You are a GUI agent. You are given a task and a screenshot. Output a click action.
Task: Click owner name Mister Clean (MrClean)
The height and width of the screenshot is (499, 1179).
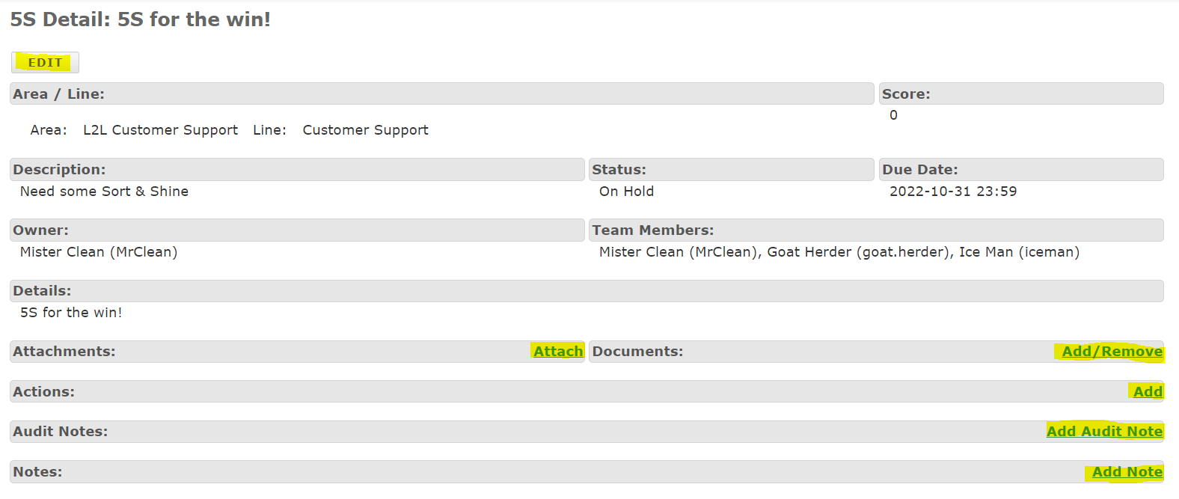[x=99, y=252]
